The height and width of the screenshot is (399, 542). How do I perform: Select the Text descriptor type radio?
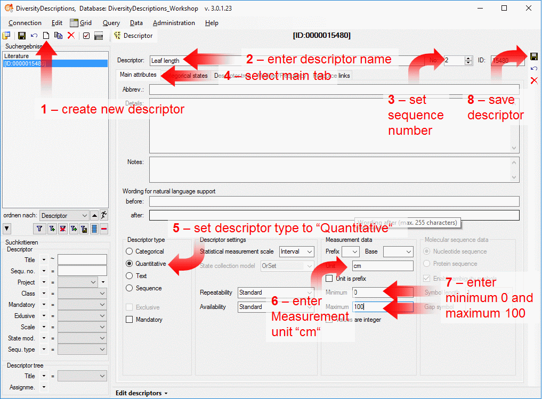pos(130,275)
